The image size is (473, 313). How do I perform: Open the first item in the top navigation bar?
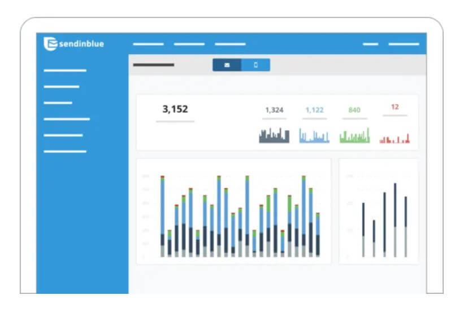tap(148, 44)
